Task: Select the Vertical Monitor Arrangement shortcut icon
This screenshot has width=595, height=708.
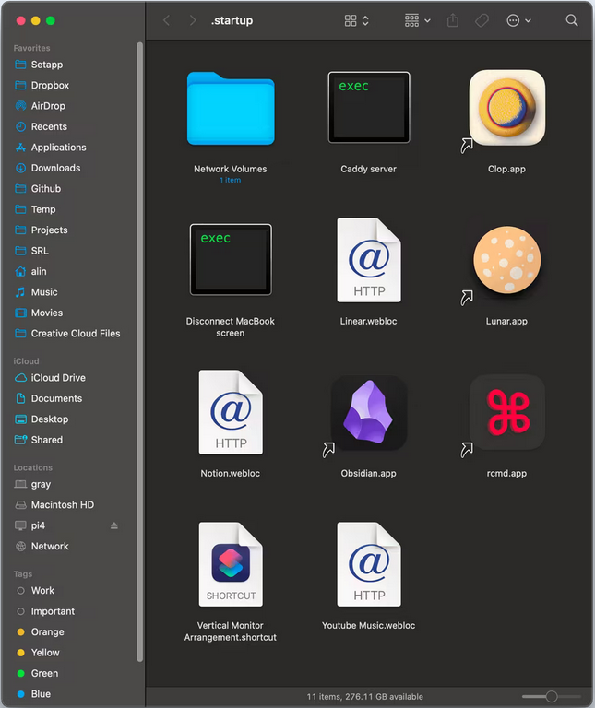Action: [231, 564]
